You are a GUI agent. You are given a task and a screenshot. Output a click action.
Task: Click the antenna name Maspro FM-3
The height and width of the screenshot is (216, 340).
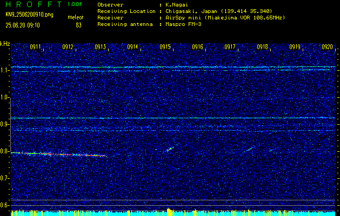(183, 24)
